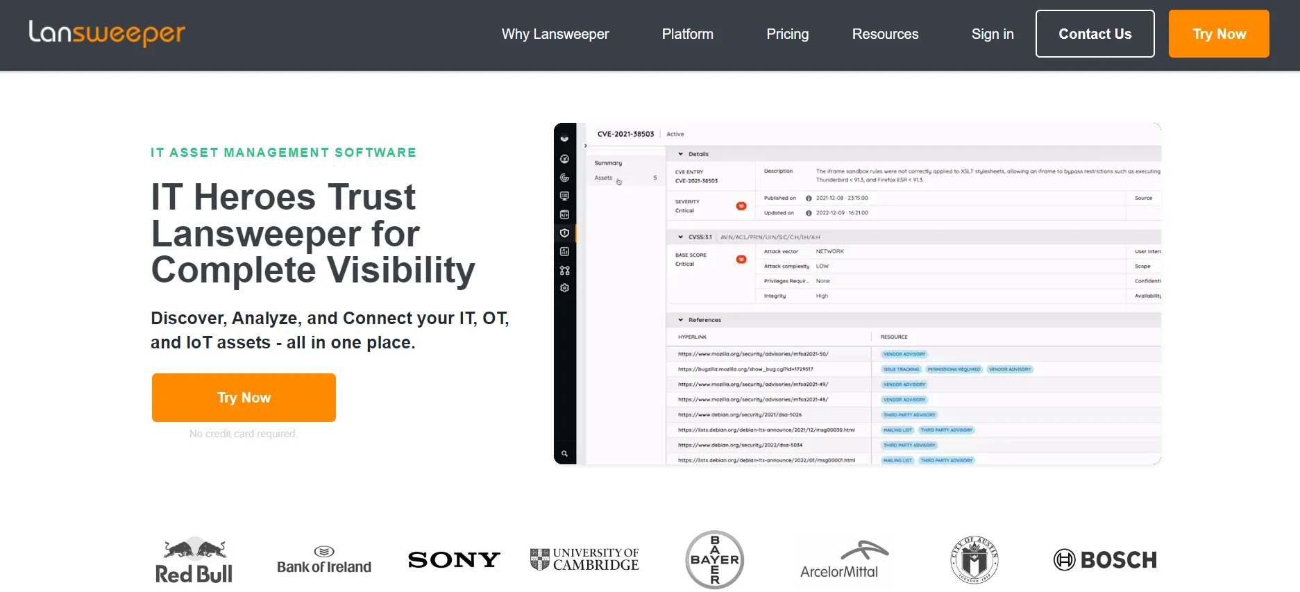Open the mfsa2021-49 Mozilla advisory link
Screen dimensions: 1300x592
pos(753,384)
